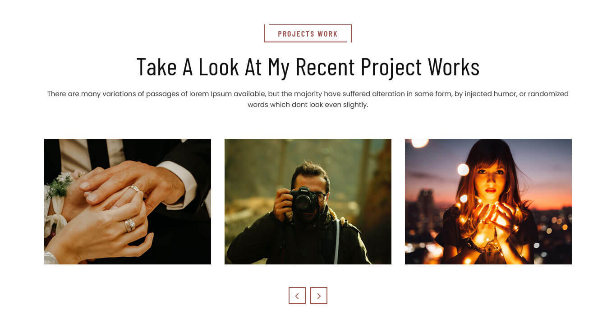Select the heading Take A Look At My Recent Project Works
616x324 pixels.
coord(308,67)
